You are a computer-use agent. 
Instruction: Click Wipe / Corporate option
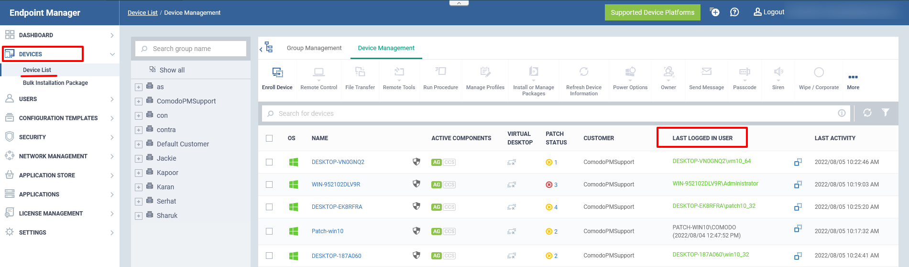[819, 78]
